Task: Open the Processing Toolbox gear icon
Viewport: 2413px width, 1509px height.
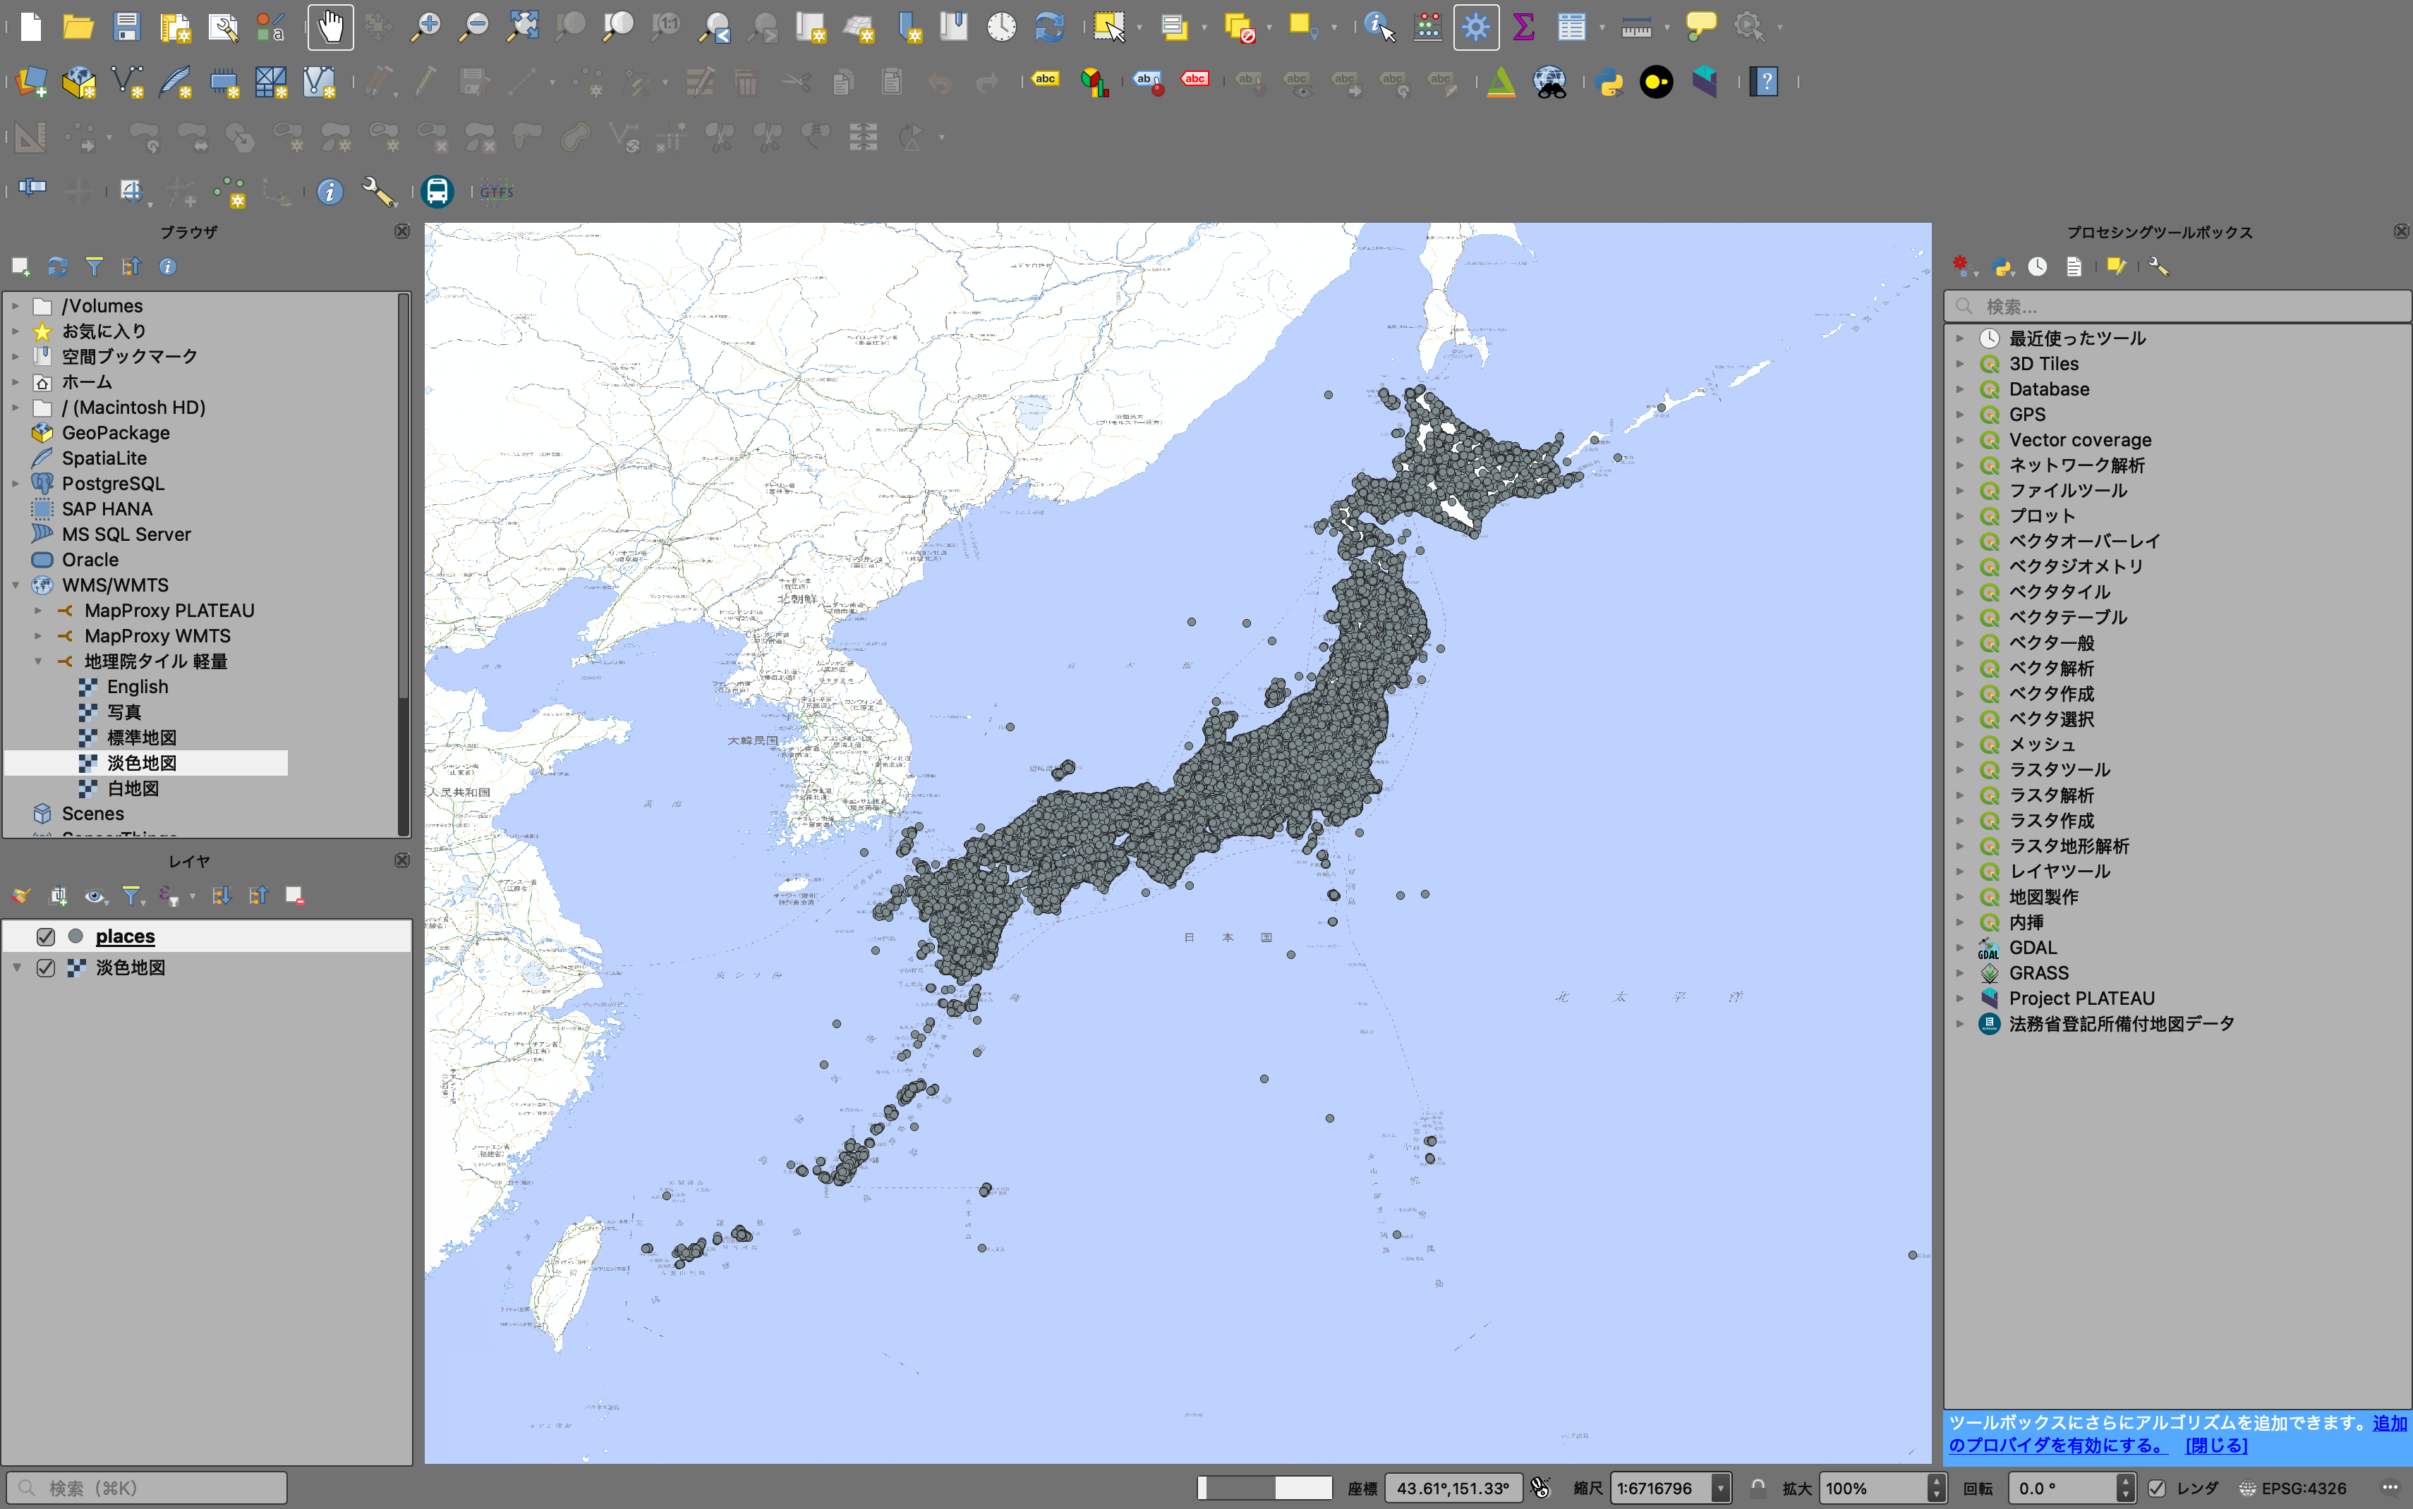Action: [x=1475, y=27]
